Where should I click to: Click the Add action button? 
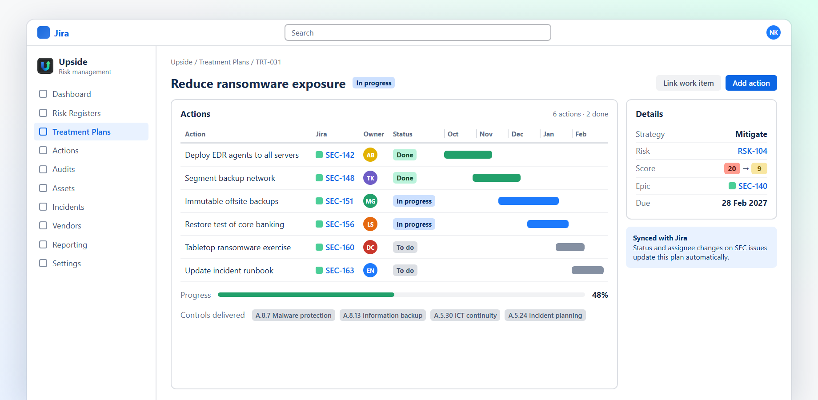pos(751,83)
